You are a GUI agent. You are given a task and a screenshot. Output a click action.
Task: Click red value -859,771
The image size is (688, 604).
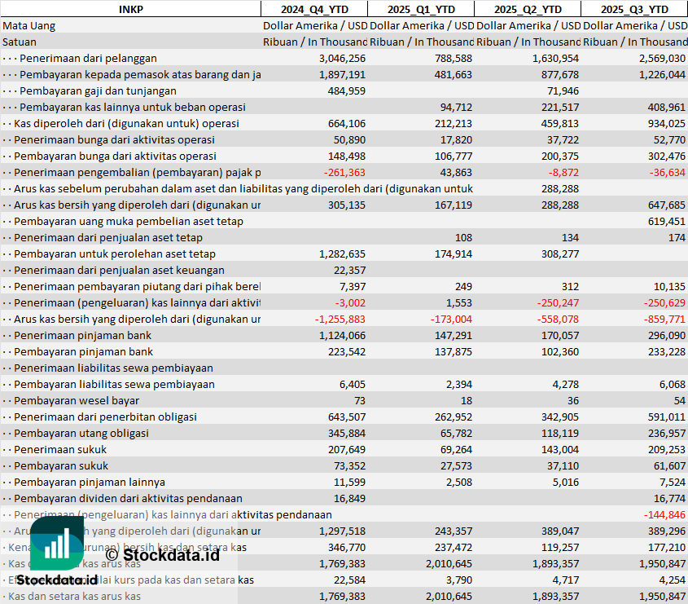664,320
